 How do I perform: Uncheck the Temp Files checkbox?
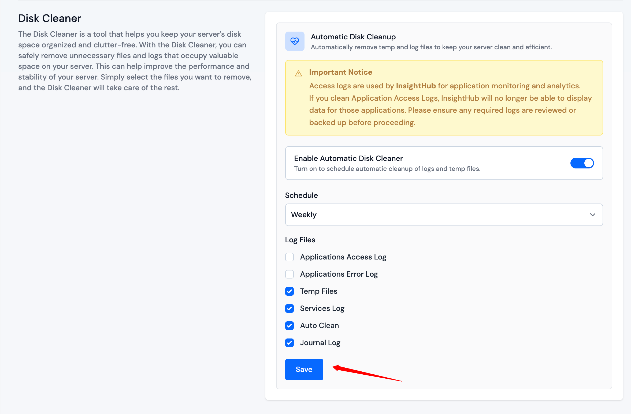tap(289, 291)
